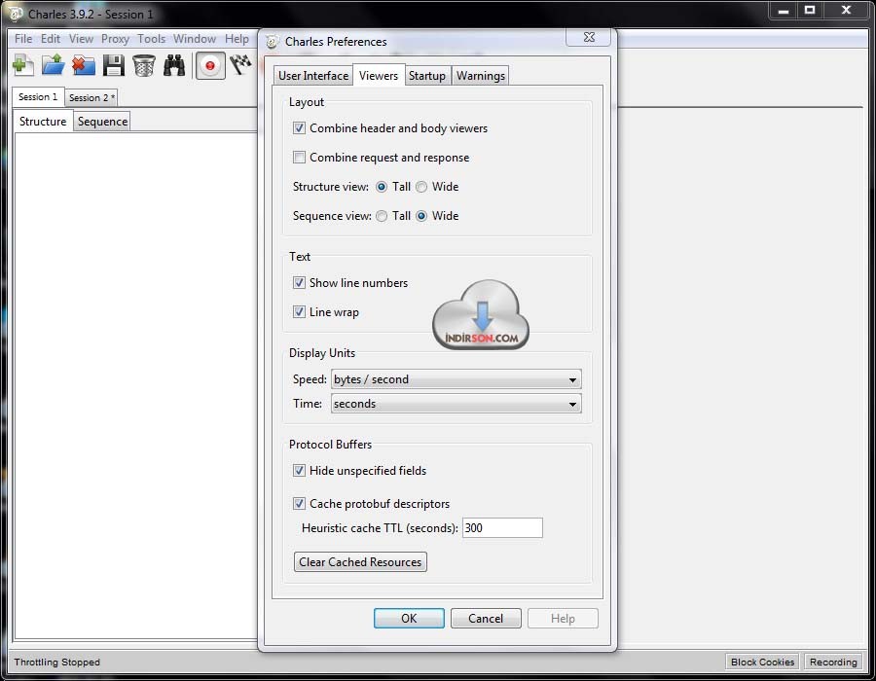Toggle throttling with checkered flag icon
The image size is (876, 681).
pyautogui.click(x=240, y=65)
